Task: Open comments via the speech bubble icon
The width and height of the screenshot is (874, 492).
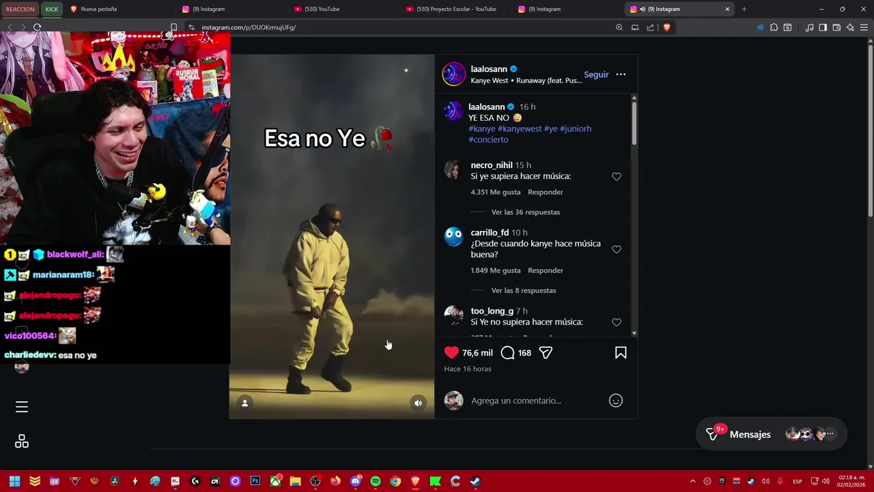Action: [x=507, y=353]
